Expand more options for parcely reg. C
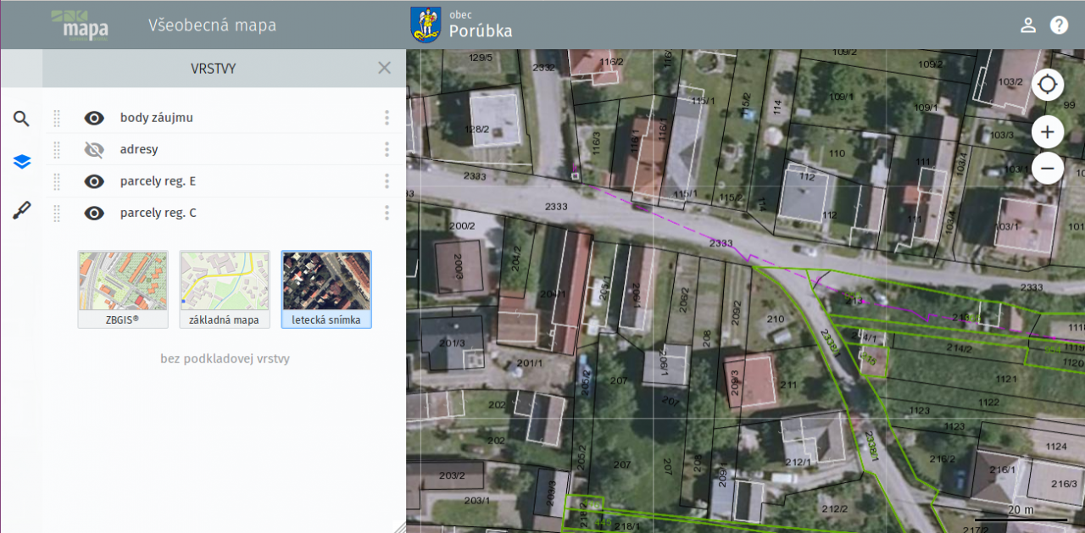Image resolution: width=1085 pixels, height=533 pixels. (387, 214)
